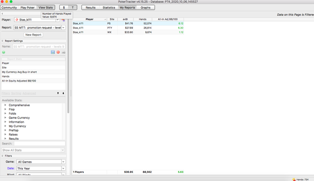This screenshot has height=181, width=314.
Task: Click the 5.63 total BB/100 summary cell
Action: (x=168, y=172)
